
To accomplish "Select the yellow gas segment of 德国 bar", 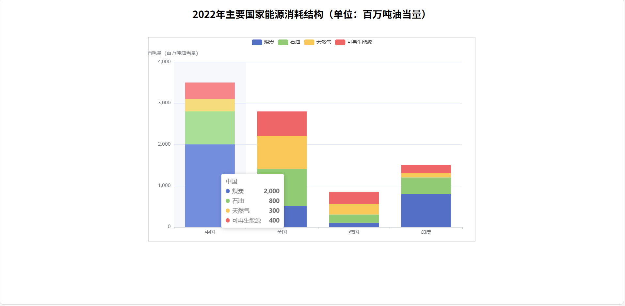I will click(x=354, y=209).
